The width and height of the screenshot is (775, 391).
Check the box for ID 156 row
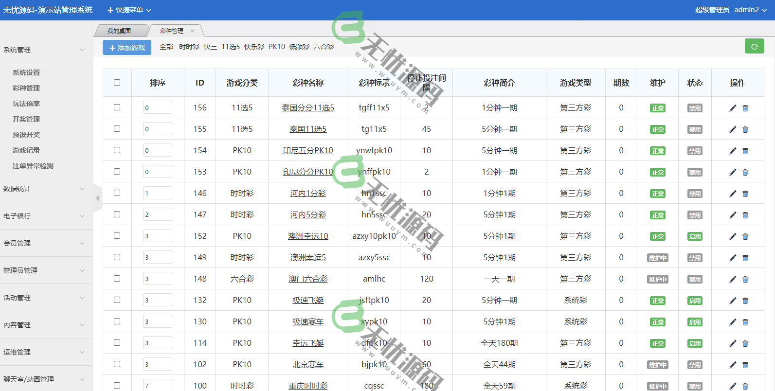click(x=117, y=107)
